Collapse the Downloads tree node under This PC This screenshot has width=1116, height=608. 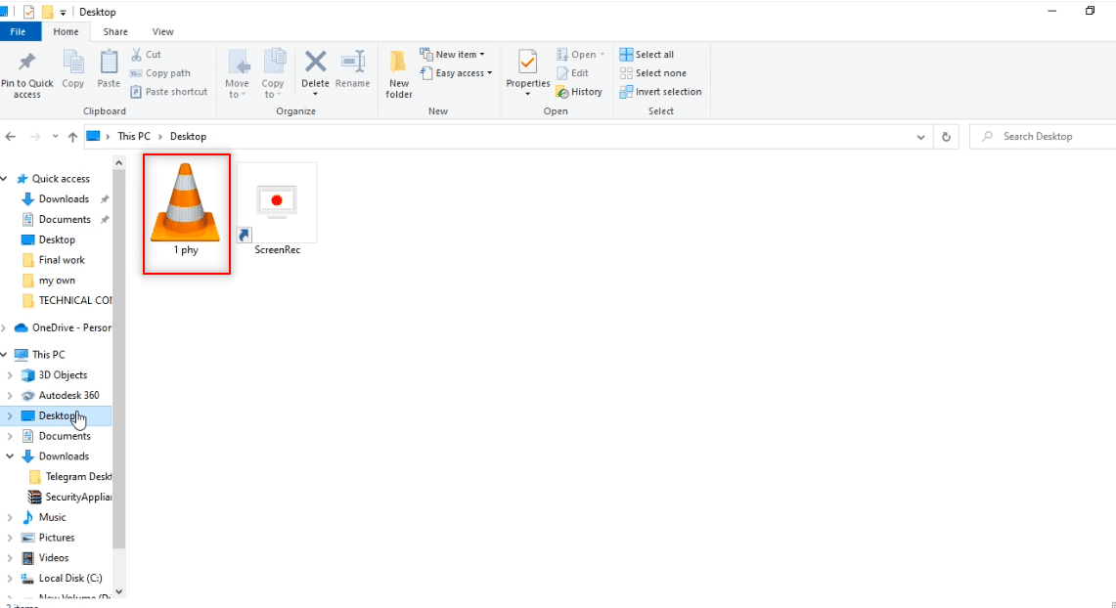pos(10,456)
